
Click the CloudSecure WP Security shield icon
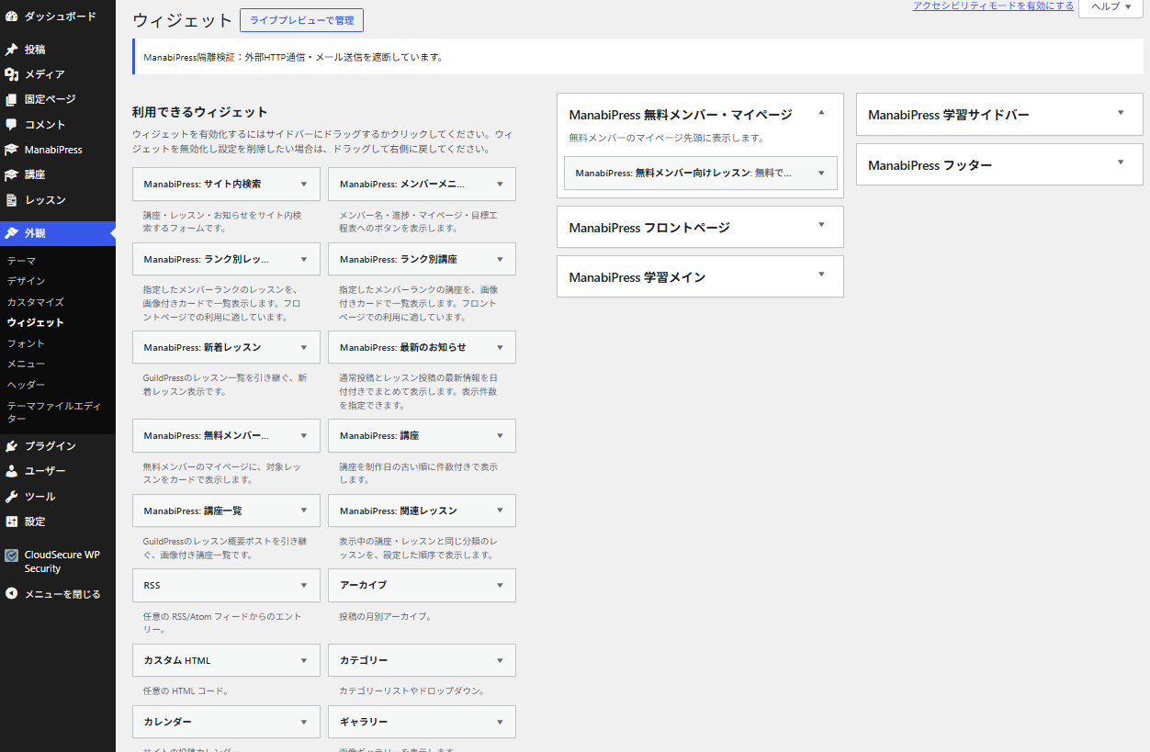pyautogui.click(x=11, y=556)
